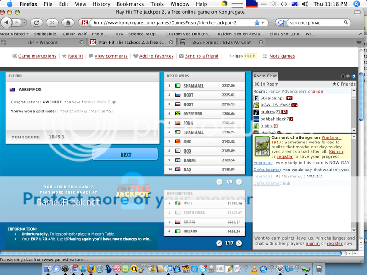Viewport: 367px width, 275px height.
Task: Go to previous best countries page
Action: coord(219,243)
